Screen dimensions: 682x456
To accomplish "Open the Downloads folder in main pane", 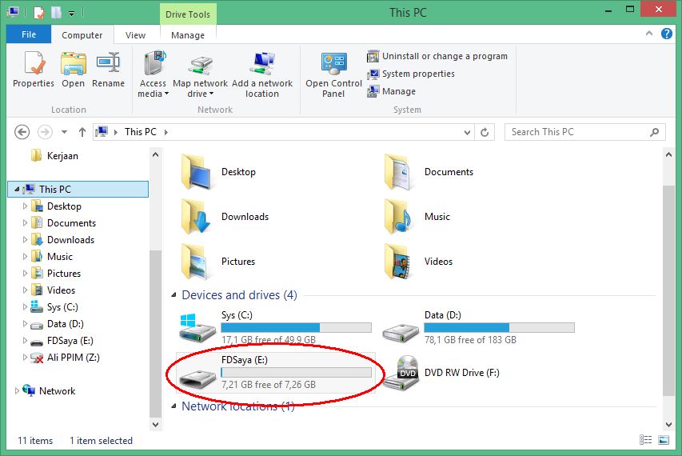I will (197, 217).
